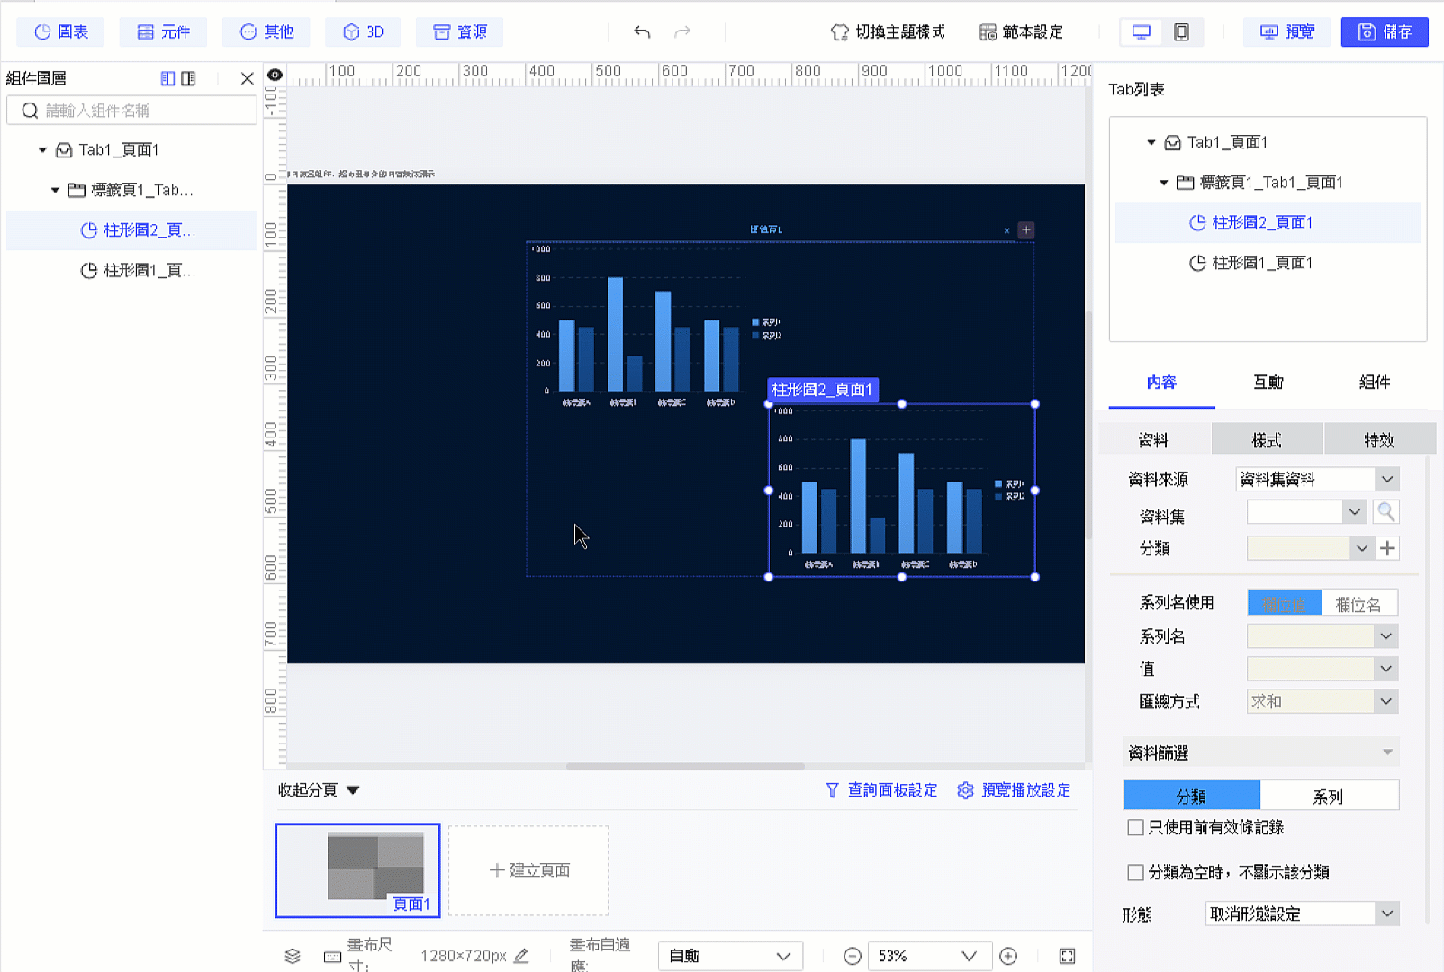
Task: Open the 畫布自適應 自動 dropdown
Action: 730,956
